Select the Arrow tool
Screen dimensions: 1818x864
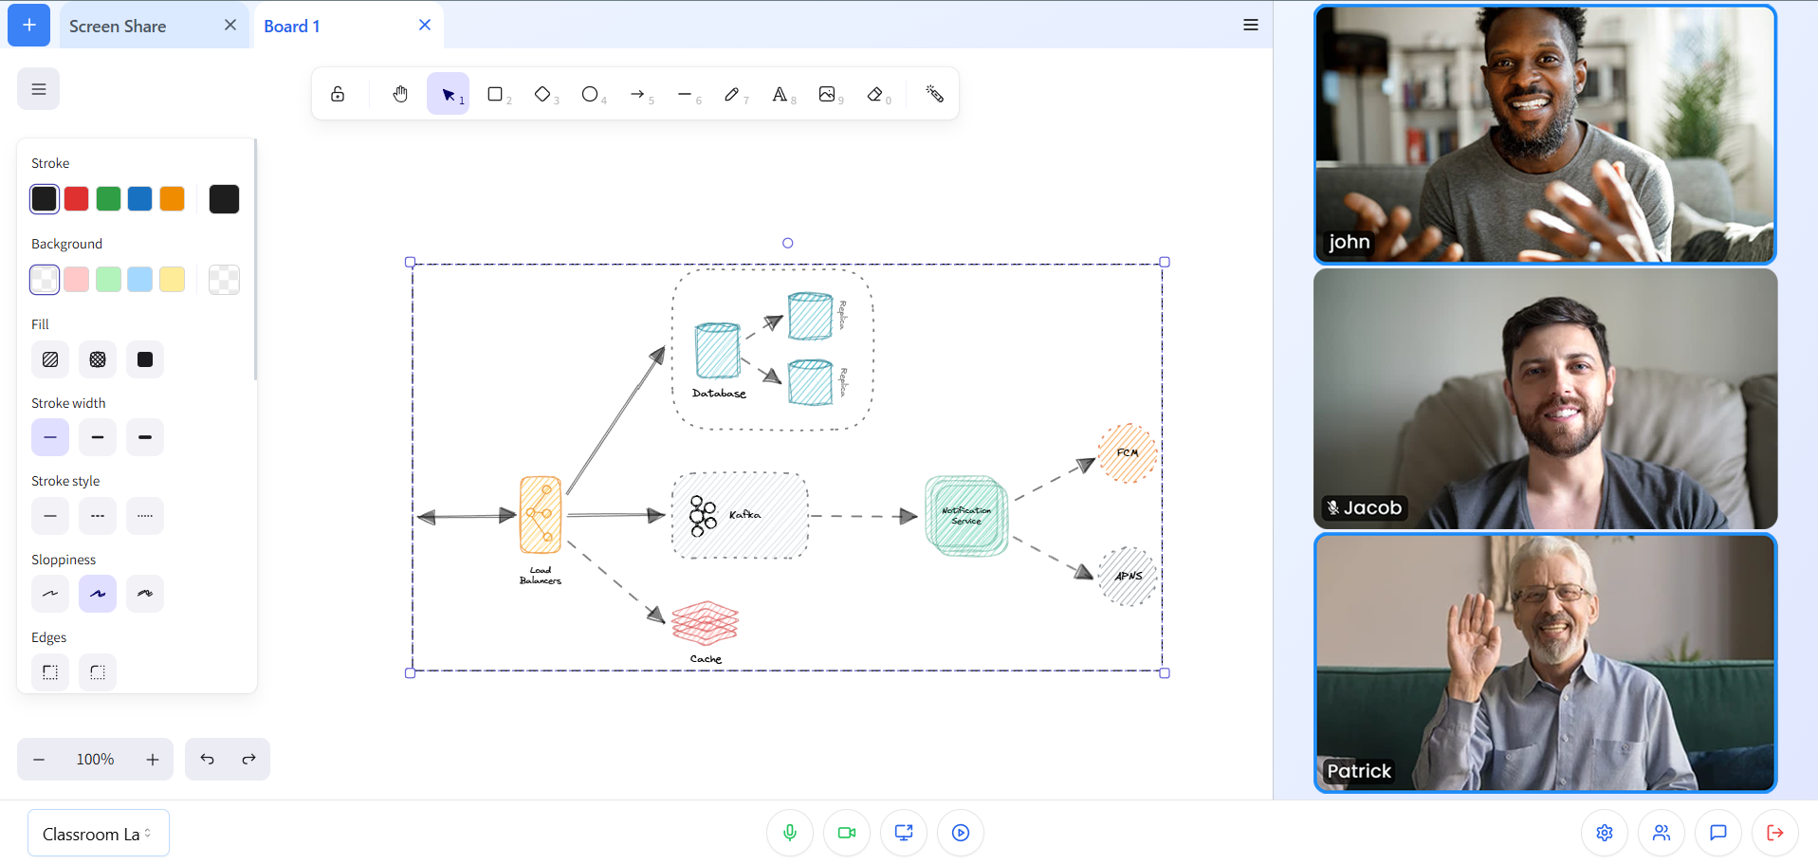(x=639, y=94)
